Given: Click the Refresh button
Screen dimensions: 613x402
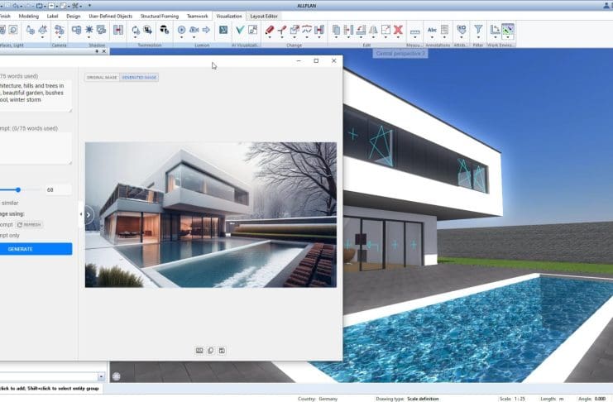Looking at the screenshot, I should [30, 224].
